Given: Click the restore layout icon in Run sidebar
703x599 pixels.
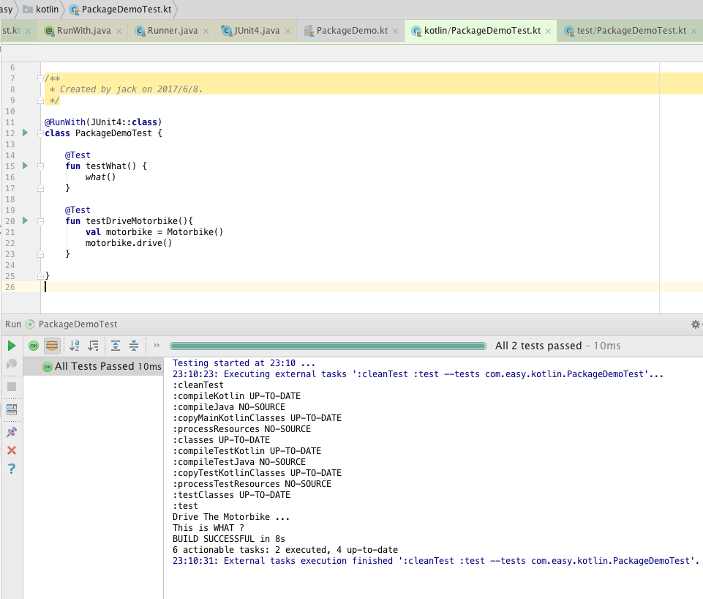Looking at the screenshot, I should coord(12,409).
